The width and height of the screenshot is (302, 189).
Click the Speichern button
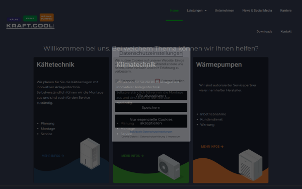coord(151,107)
